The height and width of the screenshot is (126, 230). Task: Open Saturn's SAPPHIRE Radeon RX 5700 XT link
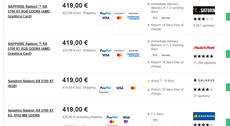(x=29, y=11)
